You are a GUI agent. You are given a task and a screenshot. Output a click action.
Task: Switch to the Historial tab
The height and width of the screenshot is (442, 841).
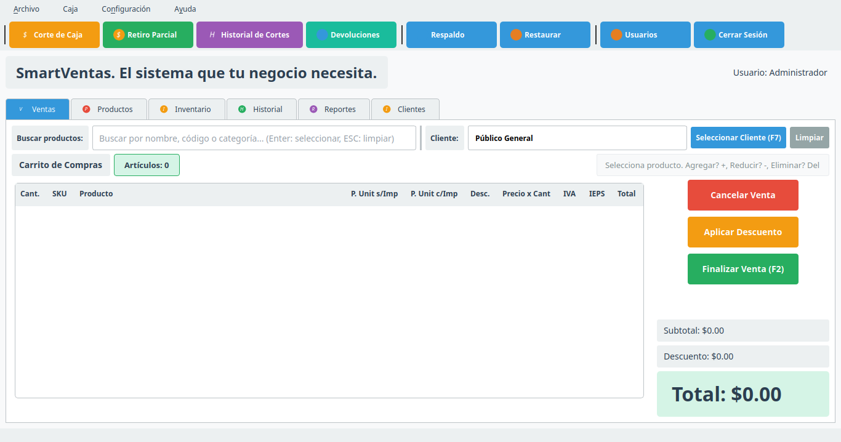pyautogui.click(x=262, y=109)
